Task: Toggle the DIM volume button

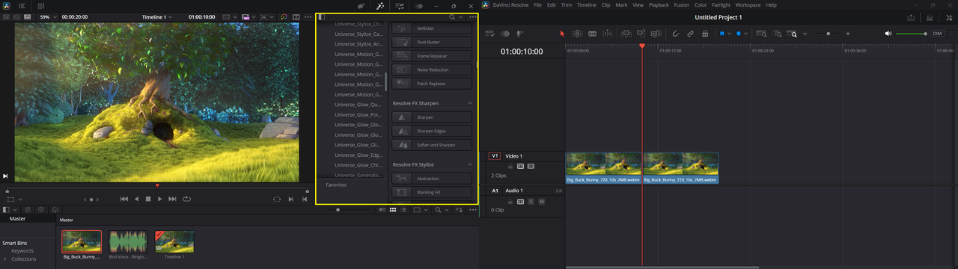Action: [937, 34]
